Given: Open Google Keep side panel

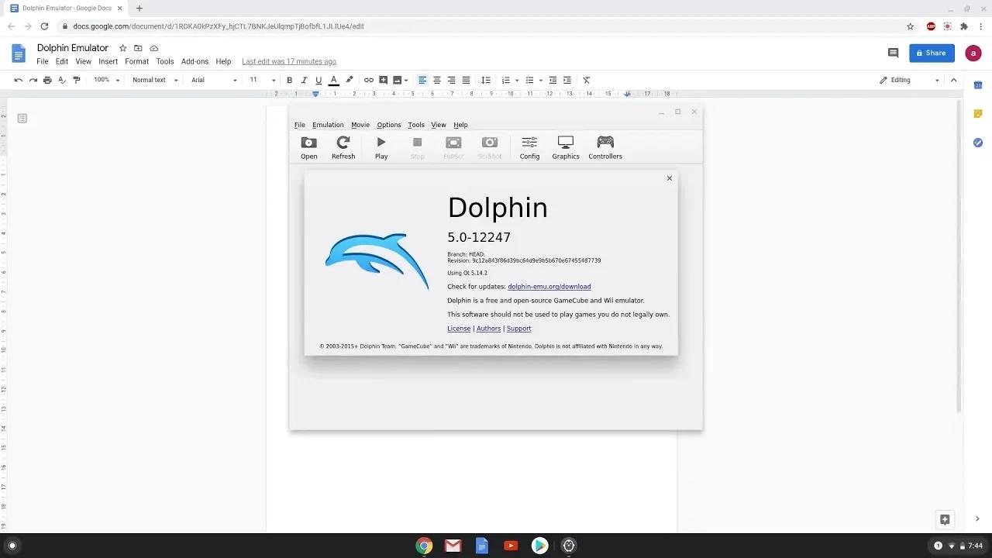Looking at the screenshot, I should (978, 114).
